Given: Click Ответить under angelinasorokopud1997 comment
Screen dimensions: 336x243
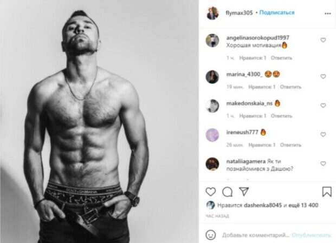Looking at the screenshot, I should pos(282,58).
